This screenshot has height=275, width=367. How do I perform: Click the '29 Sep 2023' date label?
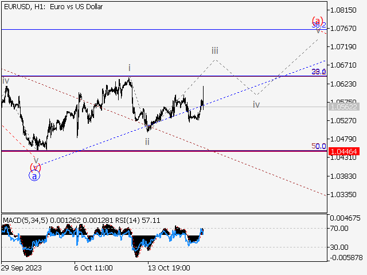click(21, 268)
